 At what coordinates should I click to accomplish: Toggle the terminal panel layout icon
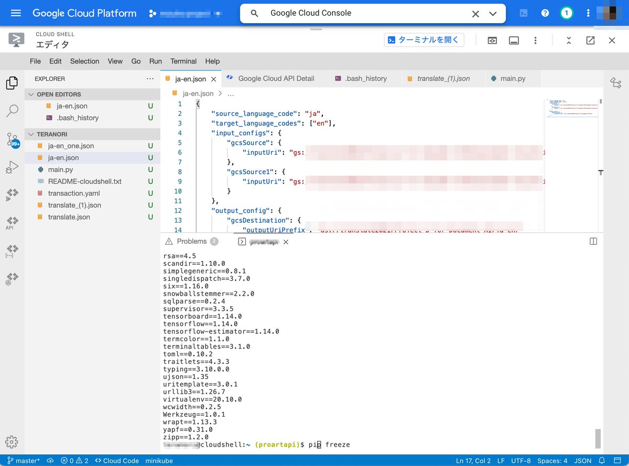[514, 40]
